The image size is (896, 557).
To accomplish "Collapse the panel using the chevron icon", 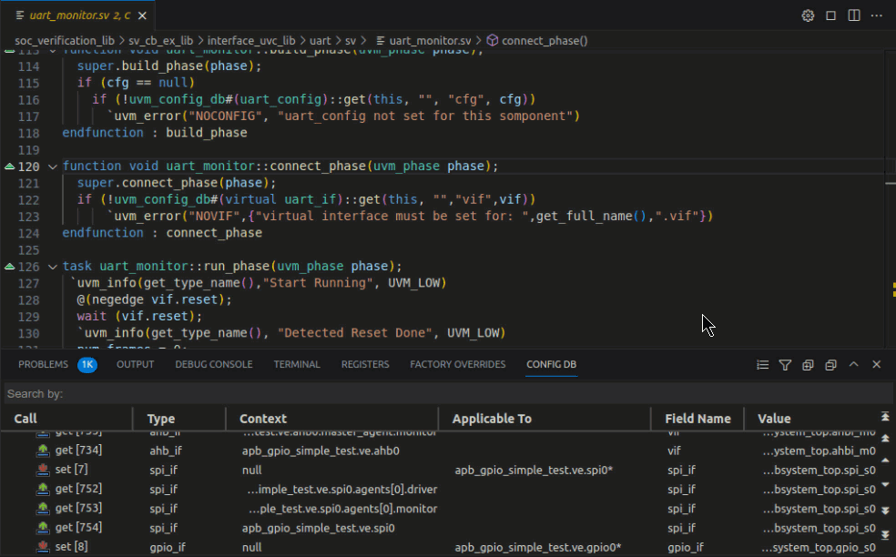I will tap(853, 364).
